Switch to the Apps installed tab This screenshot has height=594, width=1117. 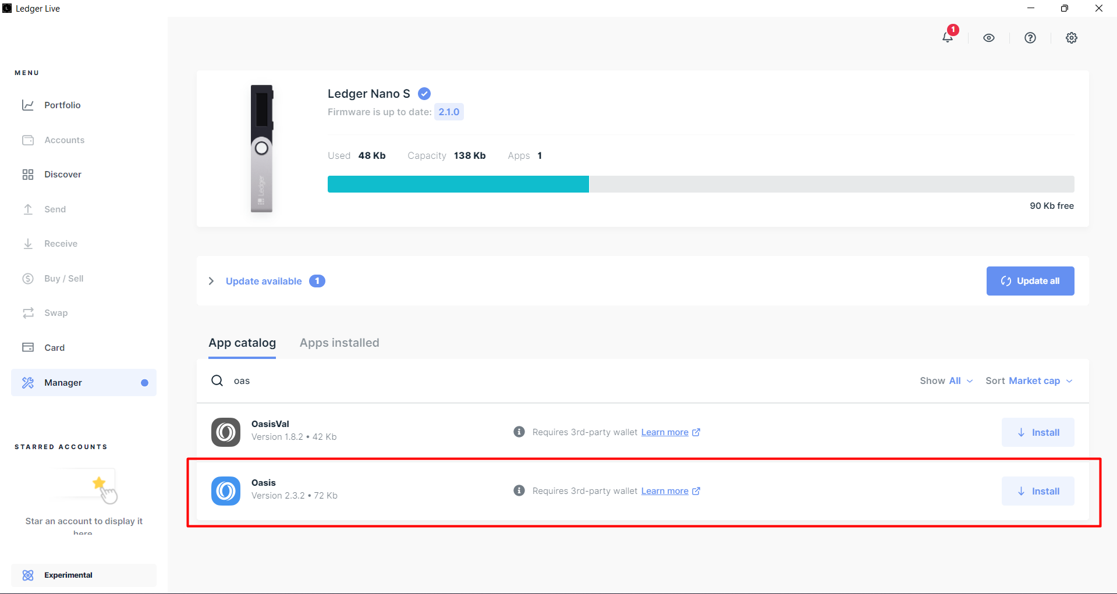click(339, 343)
